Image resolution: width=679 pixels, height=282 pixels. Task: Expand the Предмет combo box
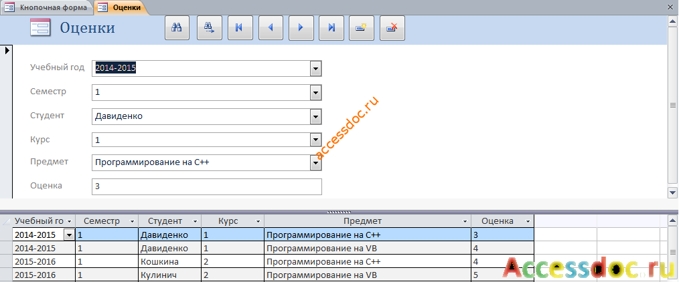pos(315,163)
